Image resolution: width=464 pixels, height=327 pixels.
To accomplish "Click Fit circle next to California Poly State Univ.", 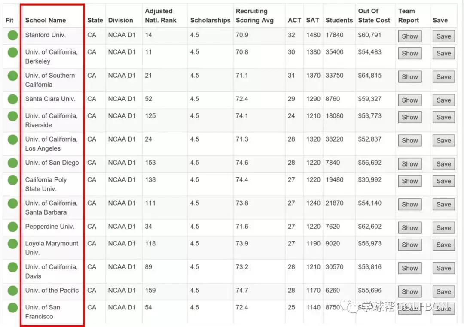I will pos(12,180).
